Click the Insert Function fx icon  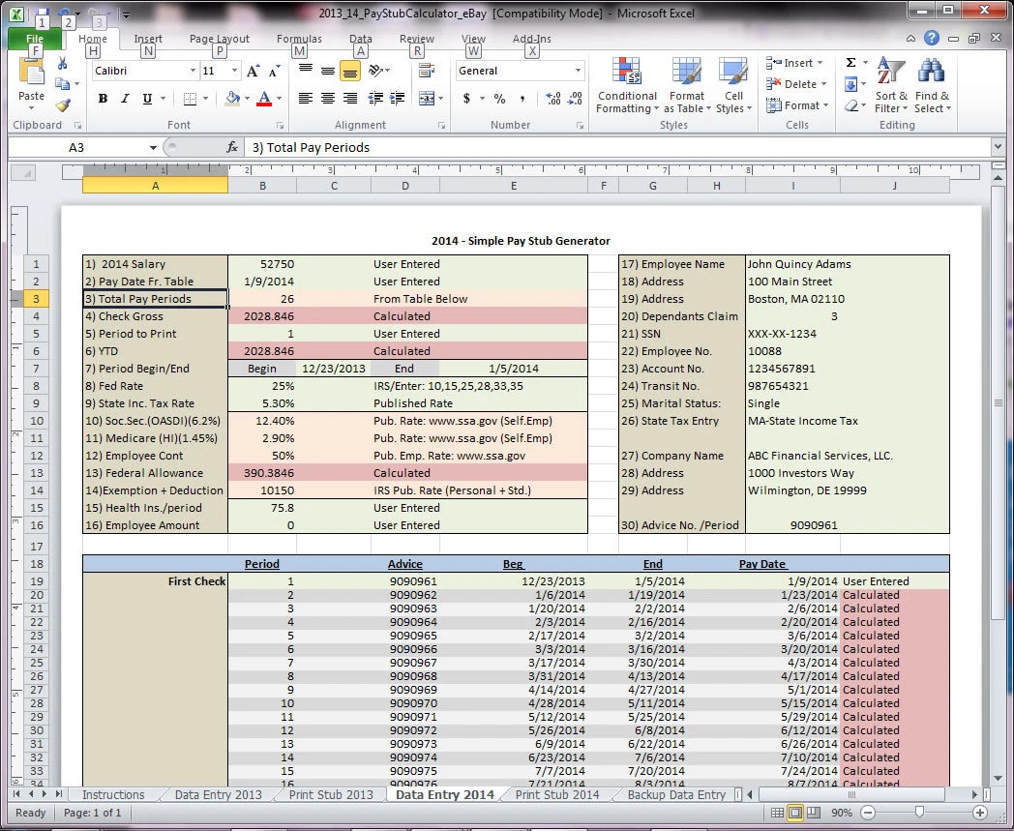(x=232, y=147)
